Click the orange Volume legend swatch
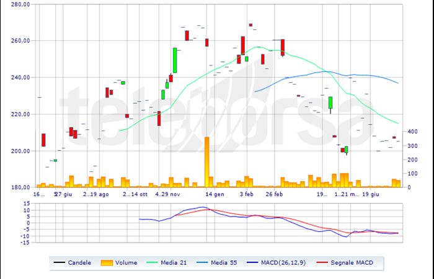This screenshot has width=434, height=279. [107, 263]
